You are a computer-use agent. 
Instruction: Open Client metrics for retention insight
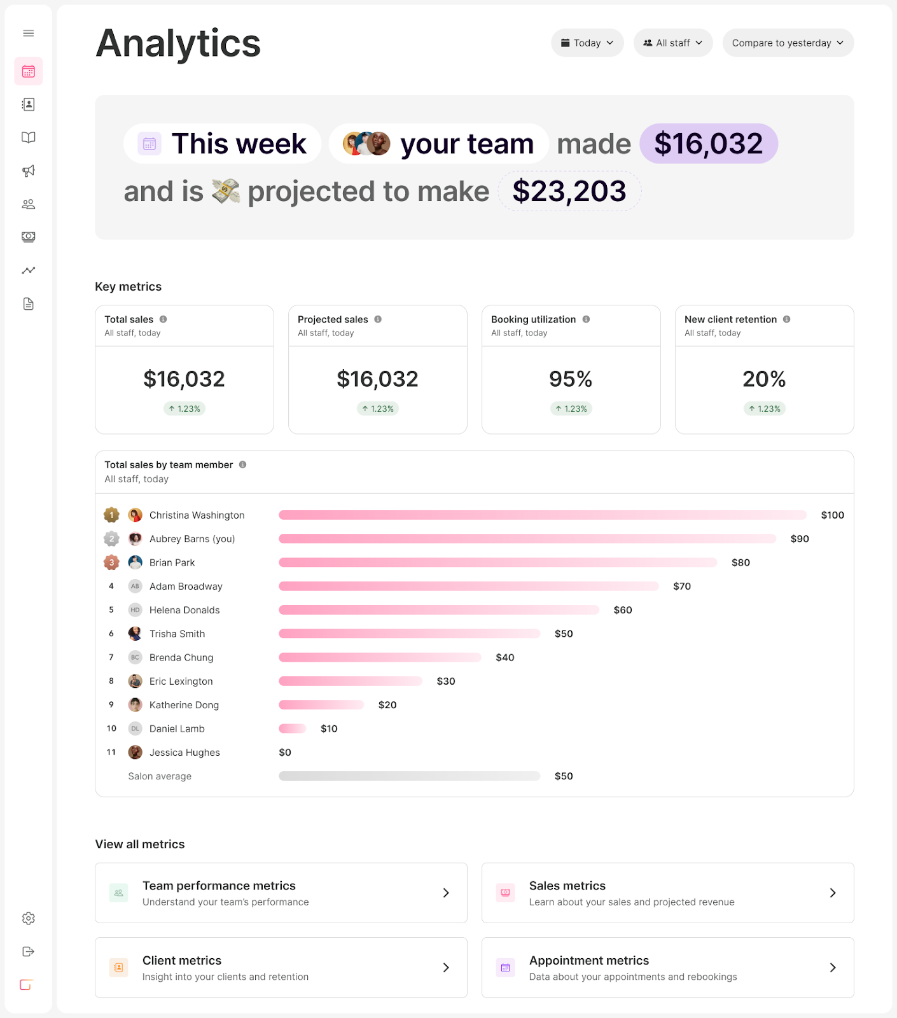pos(281,967)
